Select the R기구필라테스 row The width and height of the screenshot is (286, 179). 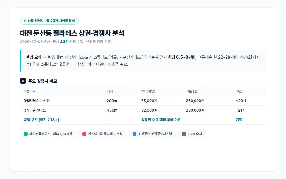click(143, 110)
